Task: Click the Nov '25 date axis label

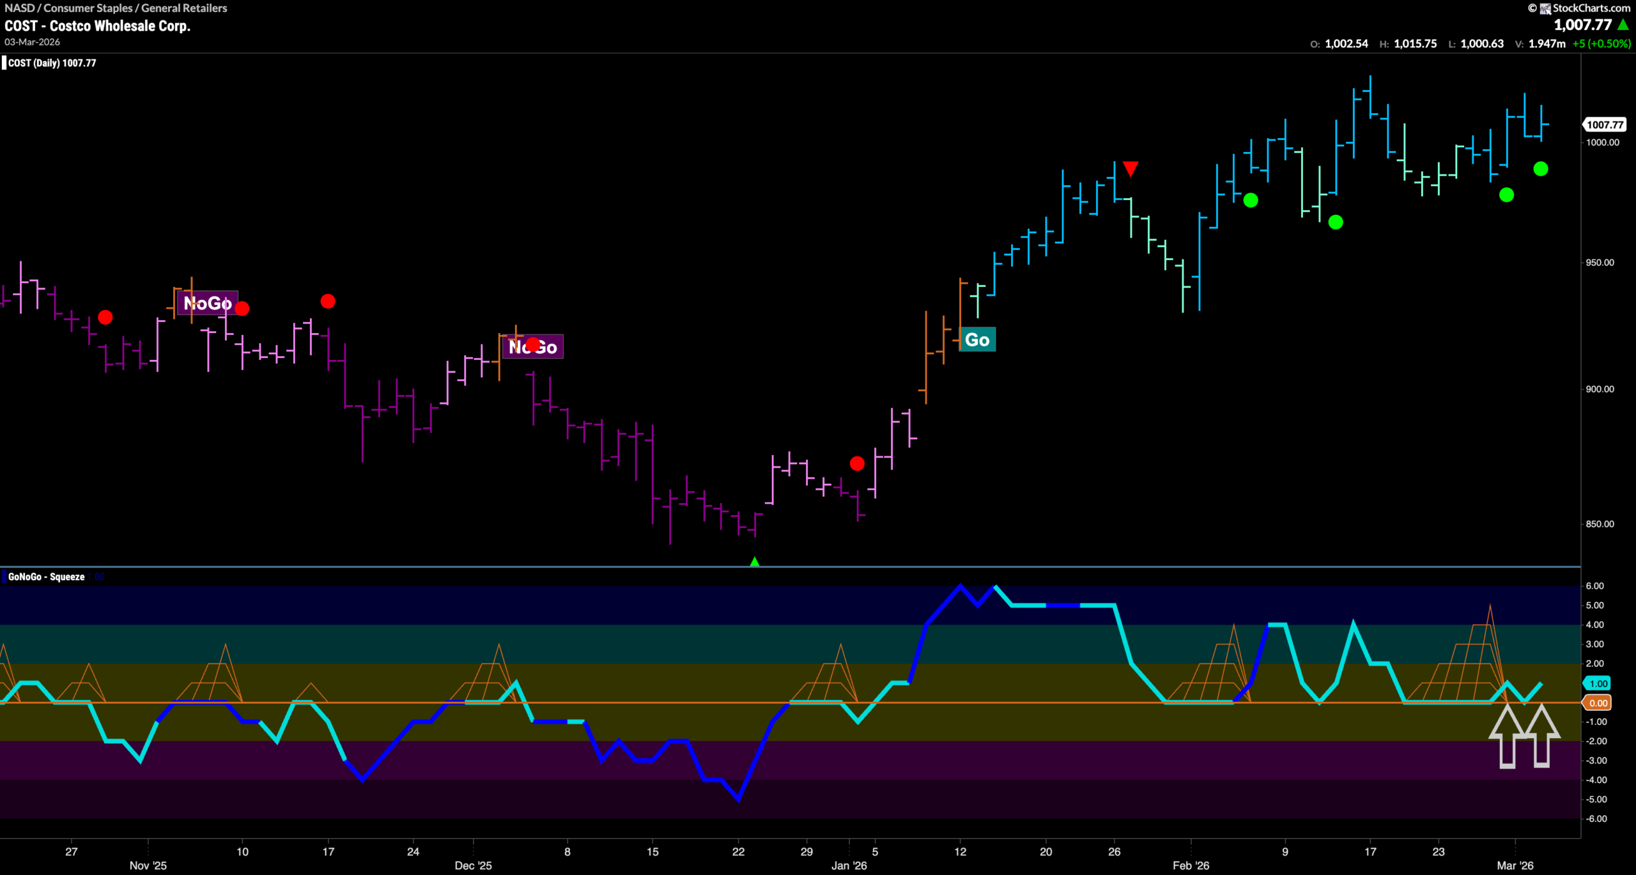Action: tap(148, 865)
